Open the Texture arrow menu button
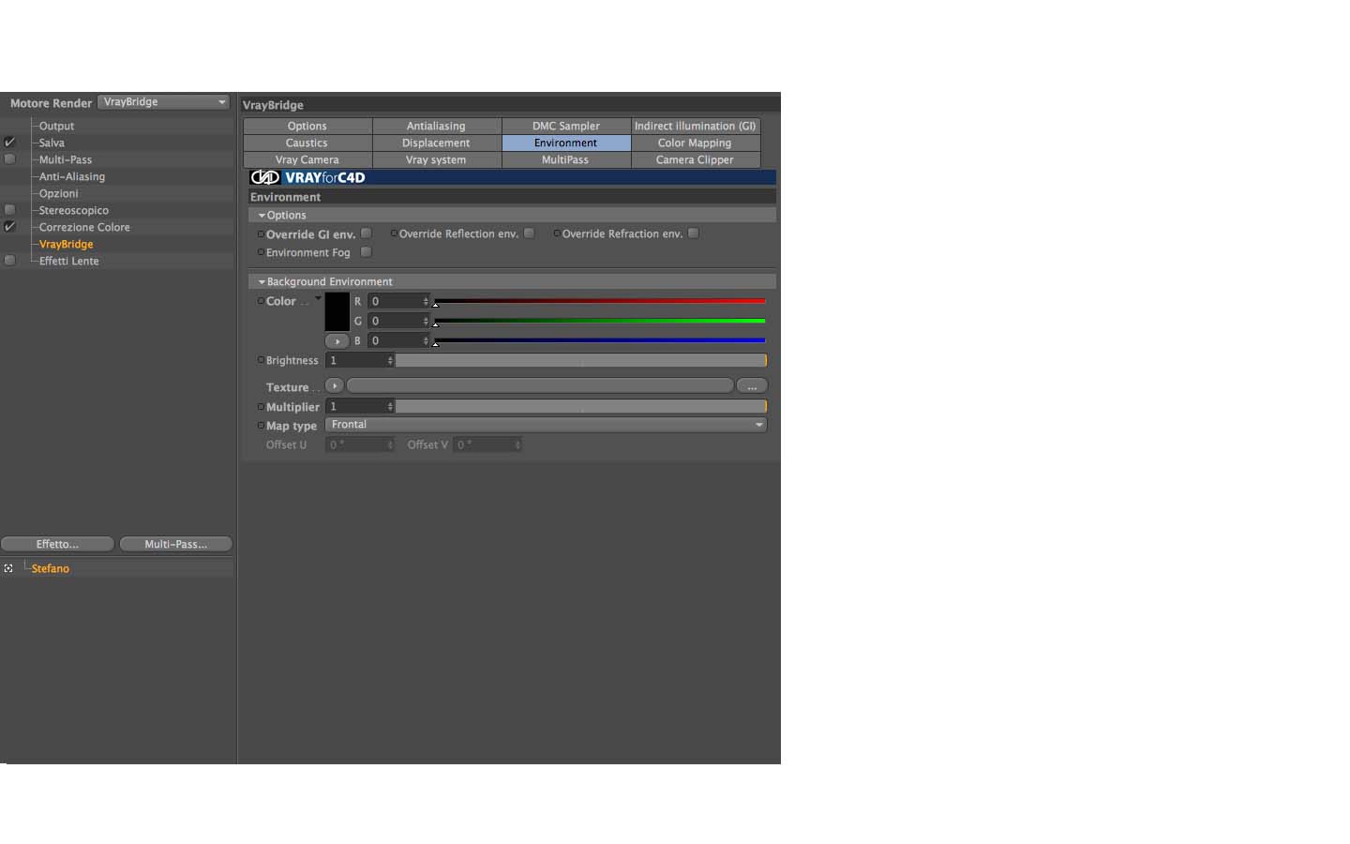 334,385
